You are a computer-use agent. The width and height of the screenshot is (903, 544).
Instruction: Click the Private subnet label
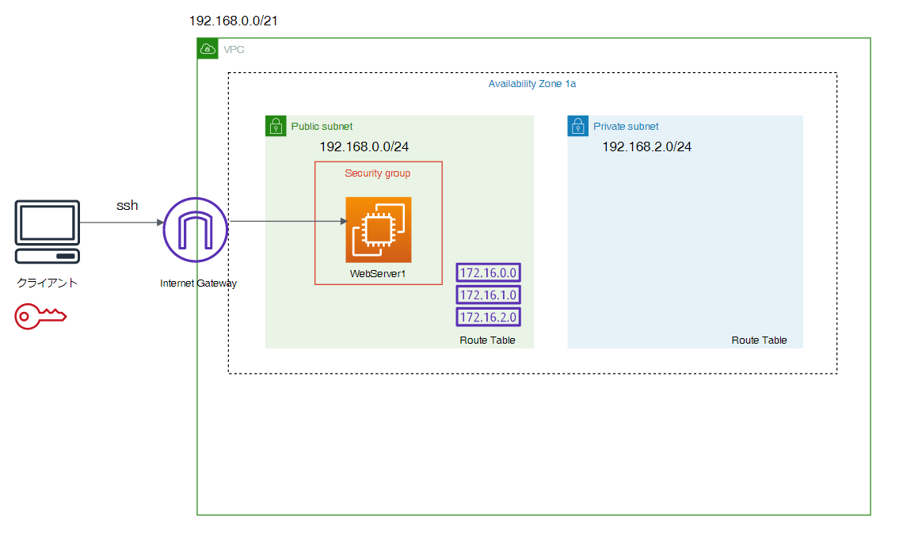[x=626, y=127]
